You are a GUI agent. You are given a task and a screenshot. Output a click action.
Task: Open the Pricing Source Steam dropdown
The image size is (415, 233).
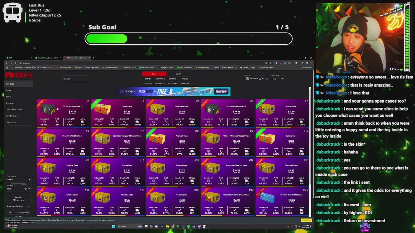click(x=18, y=180)
